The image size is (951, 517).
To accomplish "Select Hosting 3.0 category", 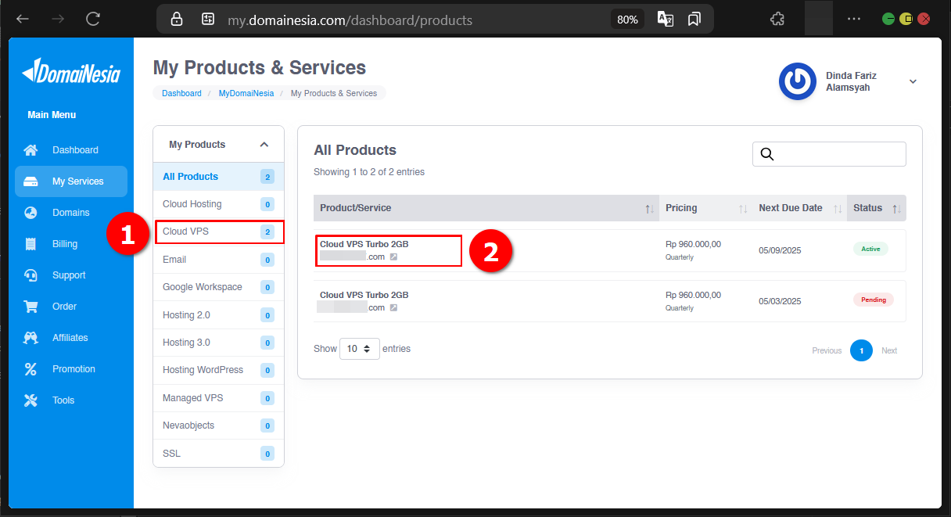I will [x=219, y=343].
